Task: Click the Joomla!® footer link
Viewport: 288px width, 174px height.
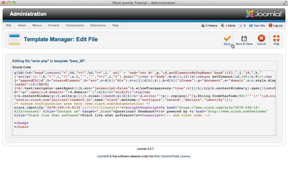Action: coord(103,156)
